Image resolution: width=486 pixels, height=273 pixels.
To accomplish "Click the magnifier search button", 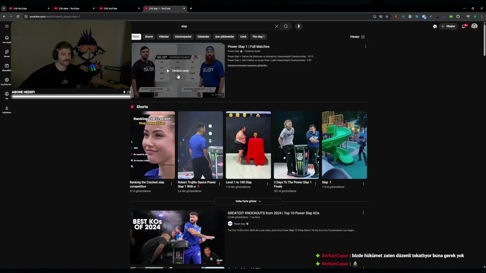I will pyautogui.click(x=286, y=26).
